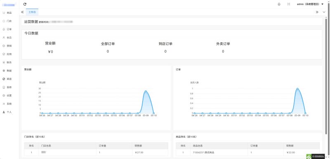Click the 05-10 data point in 营业额 chart

[x=153, y=113]
